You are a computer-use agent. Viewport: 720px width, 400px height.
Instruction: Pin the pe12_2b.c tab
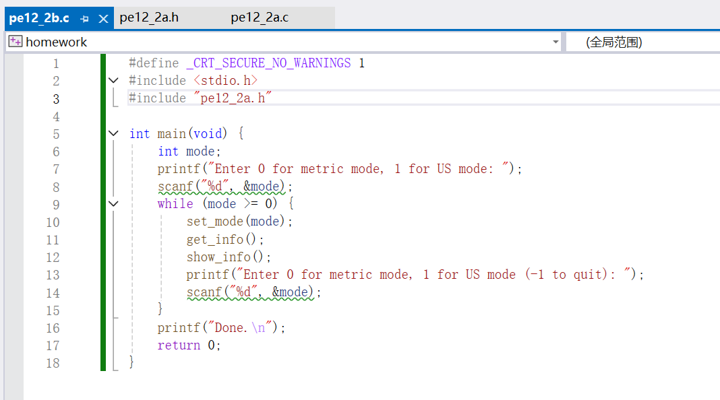click(84, 19)
